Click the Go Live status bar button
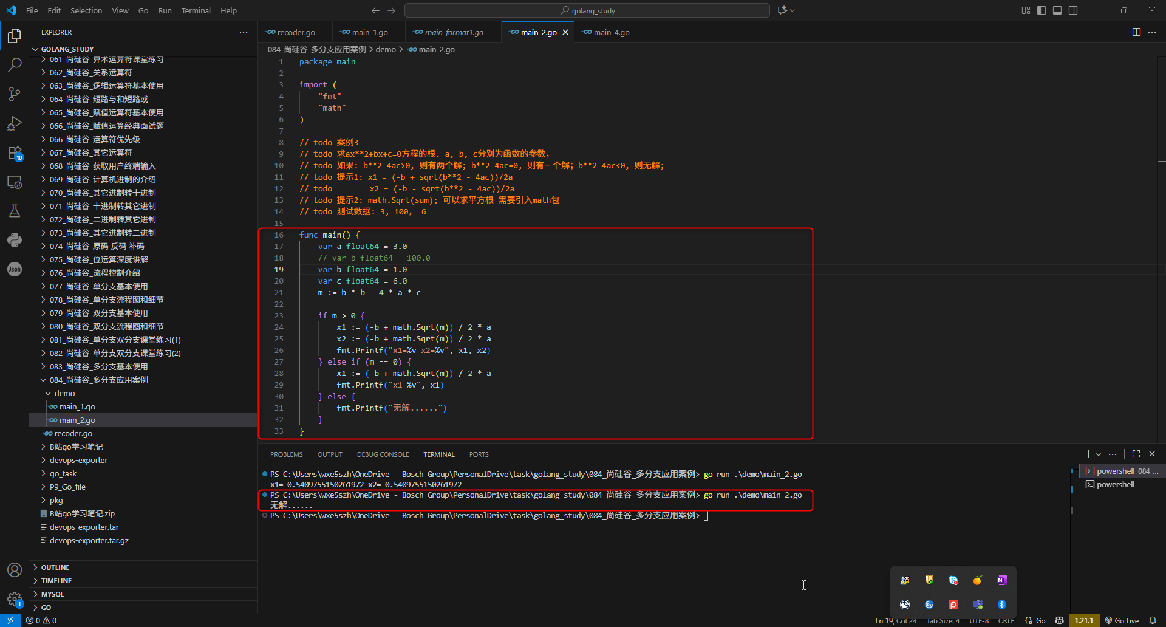Screen dimensions: 1166x627 tap(1122, 620)
